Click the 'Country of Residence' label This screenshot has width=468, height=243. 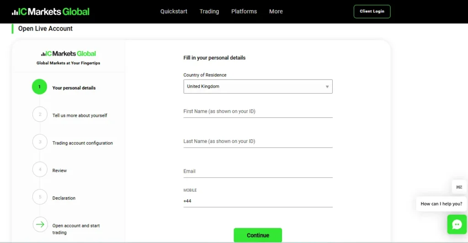(x=205, y=75)
